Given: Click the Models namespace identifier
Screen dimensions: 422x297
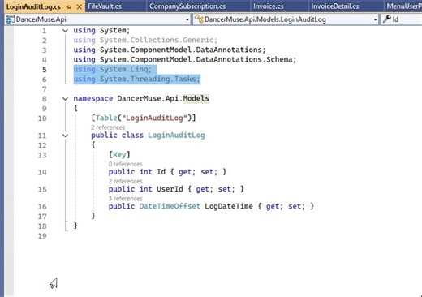Looking at the screenshot, I should coord(196,98).
